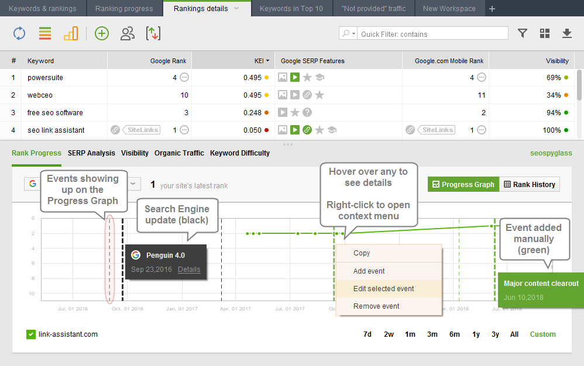Click the yellow KEI dot in powersuite row
Image resolution: width=584 pixels, height=366 pixels.
click(x=267, y=77)
